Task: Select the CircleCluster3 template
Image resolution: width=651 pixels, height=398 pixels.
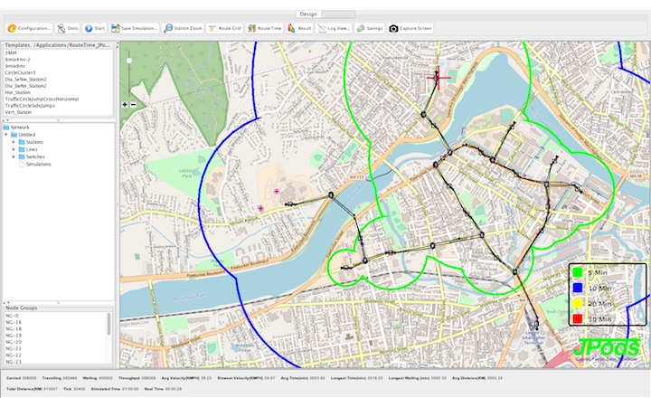Action: (22, 71)
